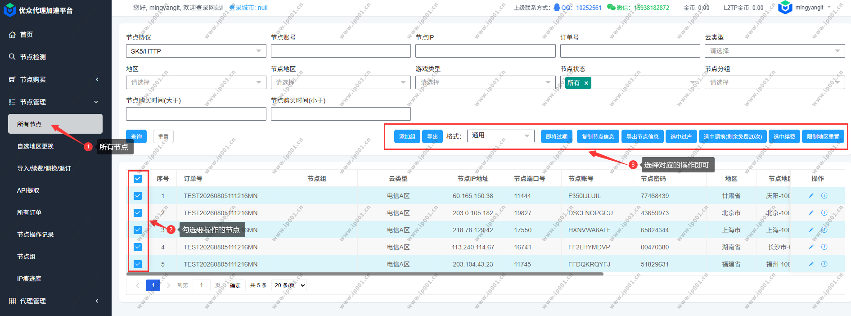
Task: Click the table horizontal scrollbar
Action: point(365,274)
